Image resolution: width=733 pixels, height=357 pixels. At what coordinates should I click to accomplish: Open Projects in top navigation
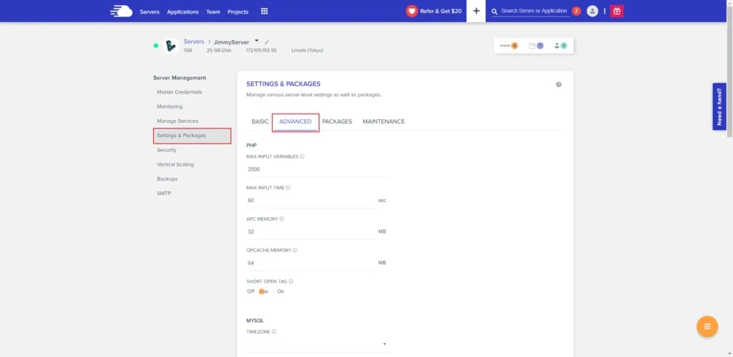coord(238,11)
